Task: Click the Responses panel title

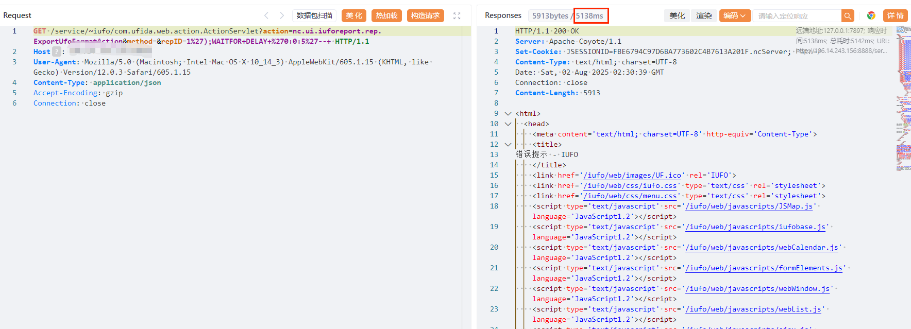Action: pos(503,15)
